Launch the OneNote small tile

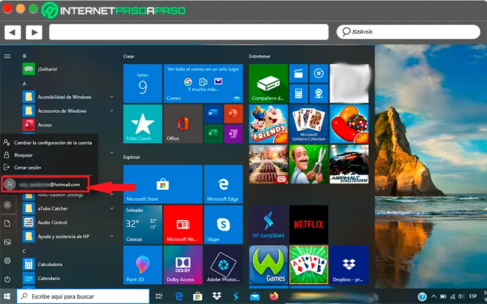pyautogui.click(x=233, y=134)
